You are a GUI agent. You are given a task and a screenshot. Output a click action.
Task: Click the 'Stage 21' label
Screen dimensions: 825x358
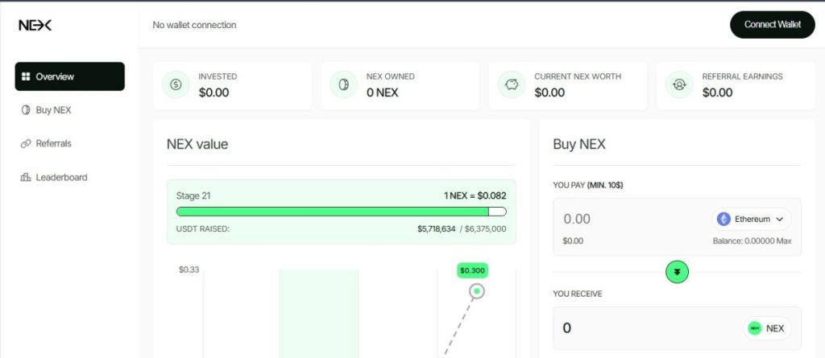point(193,196)
